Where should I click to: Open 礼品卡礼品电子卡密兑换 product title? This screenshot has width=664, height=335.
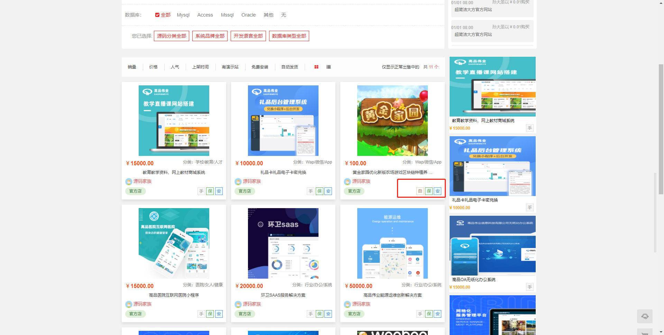point(283,173)
